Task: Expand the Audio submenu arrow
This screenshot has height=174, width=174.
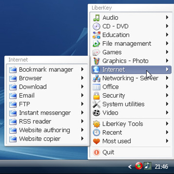Action: pyautogui.click(x=167, y=17)
